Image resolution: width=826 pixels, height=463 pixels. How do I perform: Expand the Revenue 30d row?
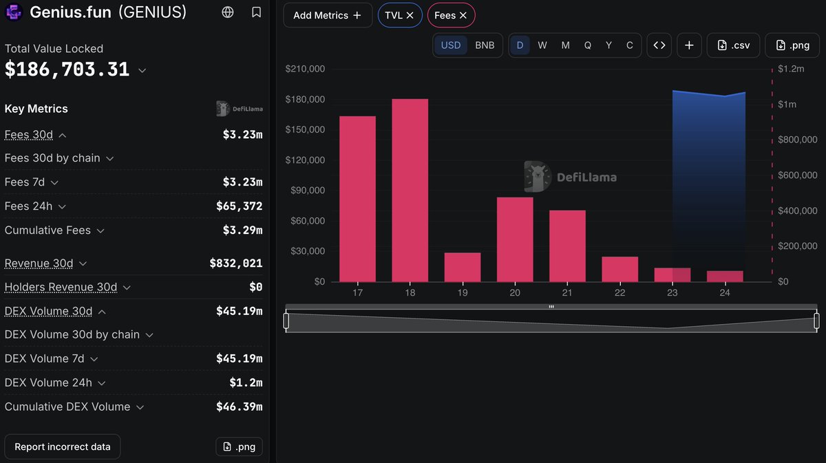83,263
